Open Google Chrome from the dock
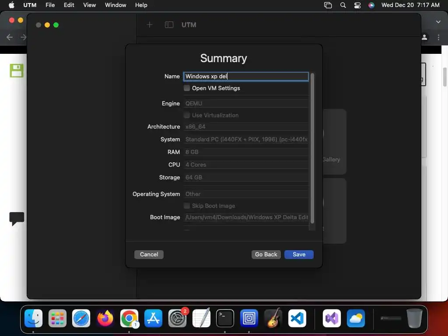Image resolution: width=448 pixels, height=336 pixels. pos(129,318)
